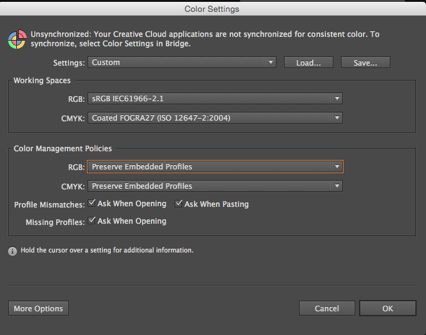Toggle Ask When Opening for Profile Mismatches
The height and width of the screenshot is (335, 426).
click(x=92, y=204)
